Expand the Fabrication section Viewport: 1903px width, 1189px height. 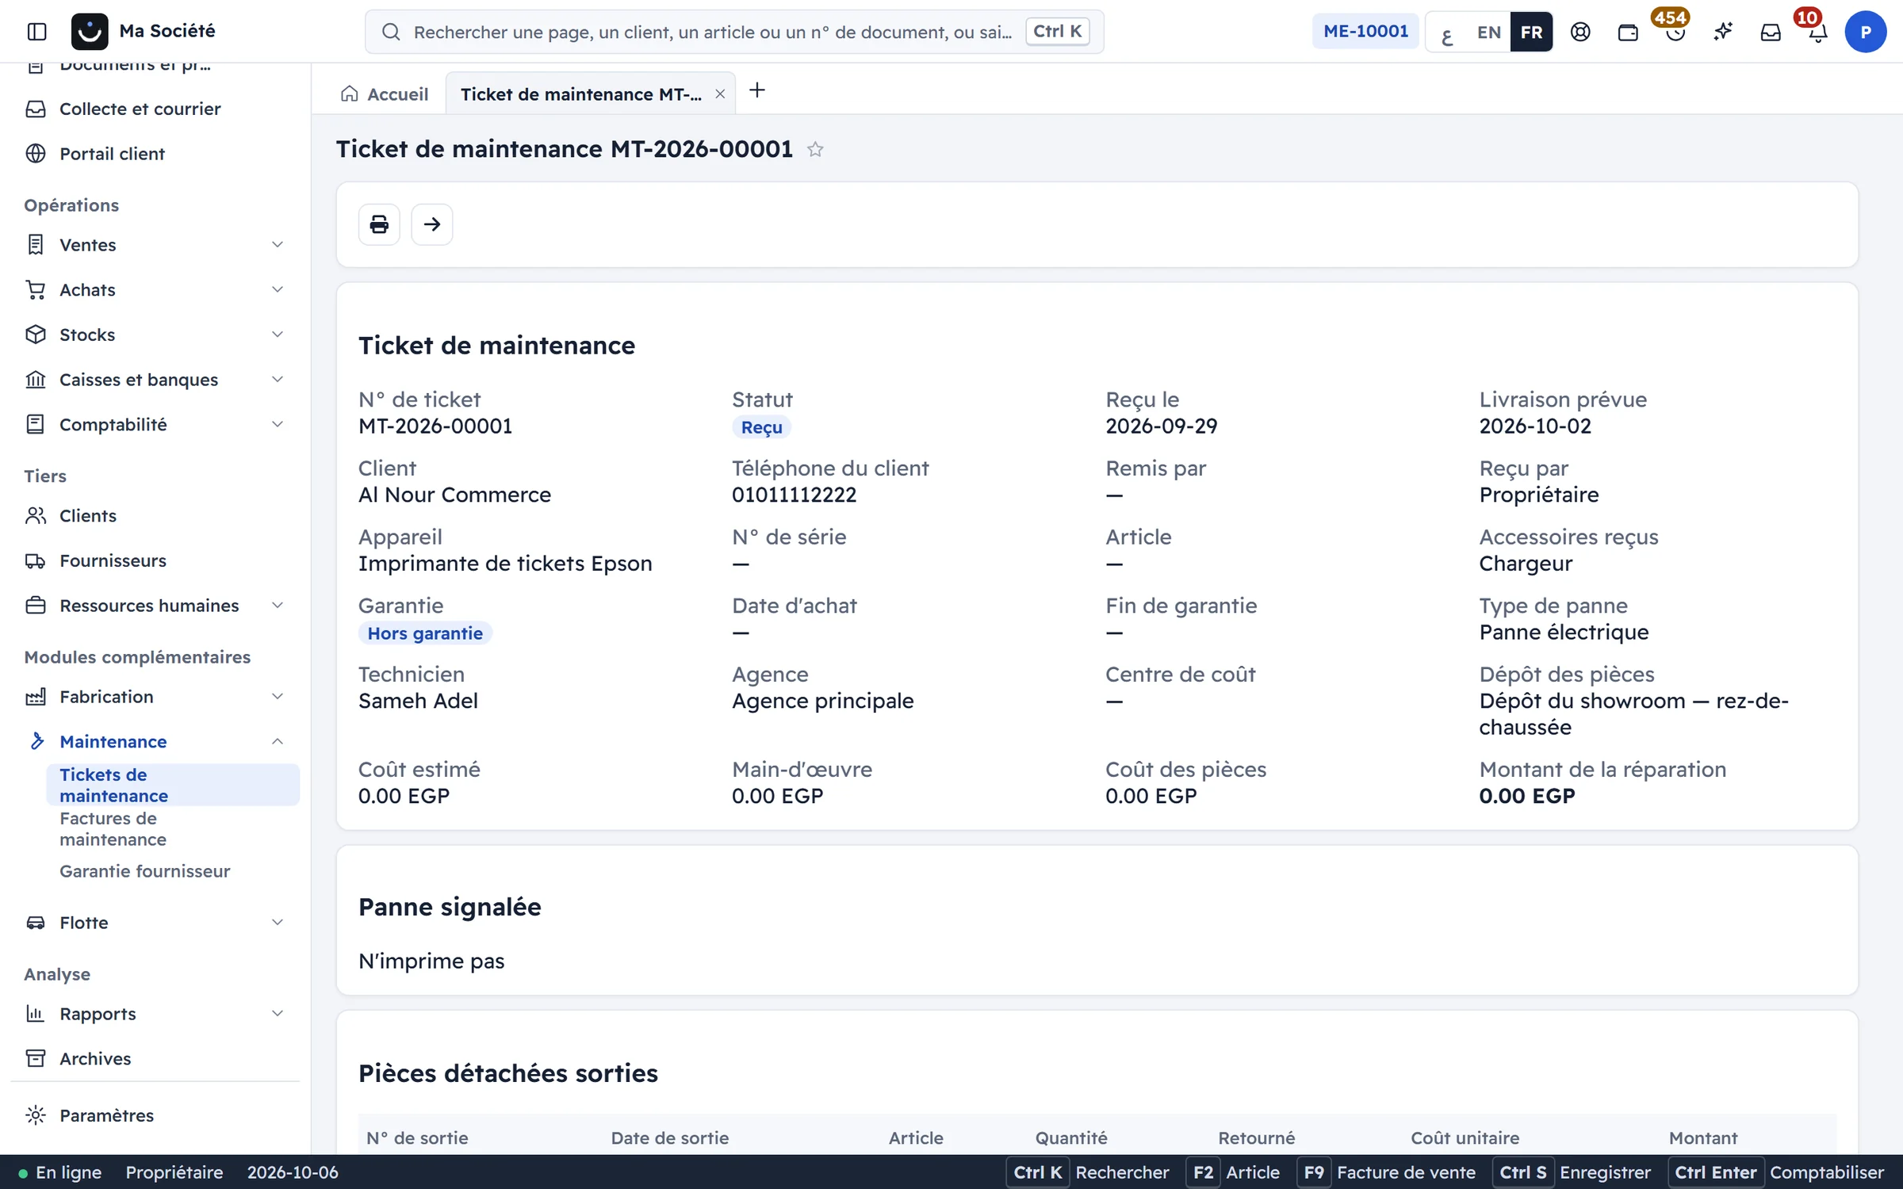(x=155, y=697)
